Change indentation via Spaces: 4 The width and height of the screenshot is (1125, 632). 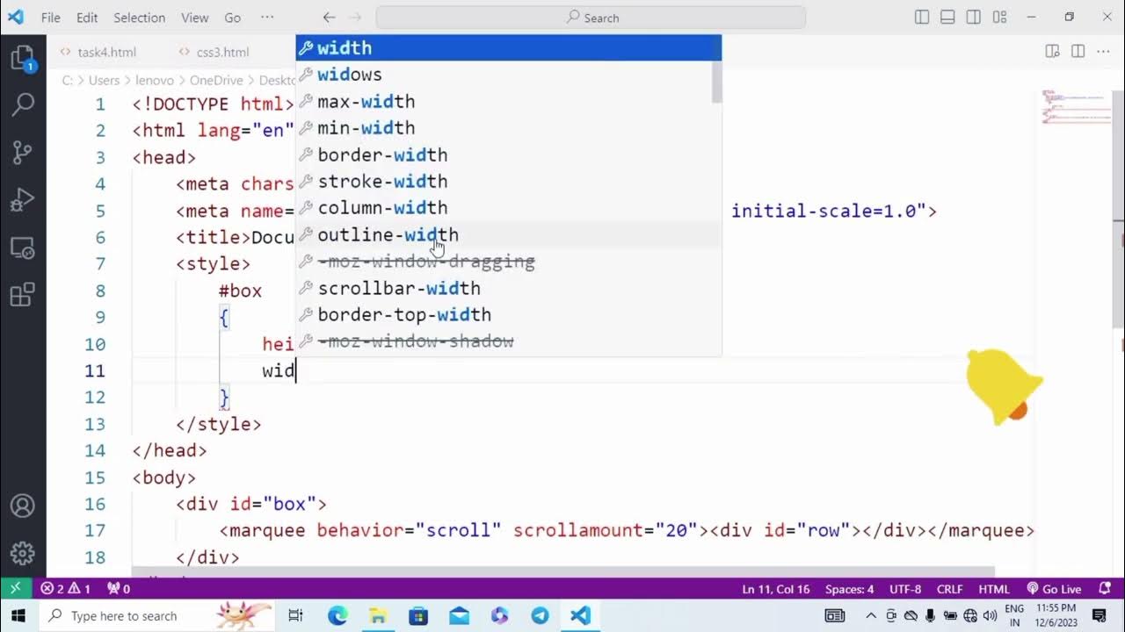pos(850,589)
